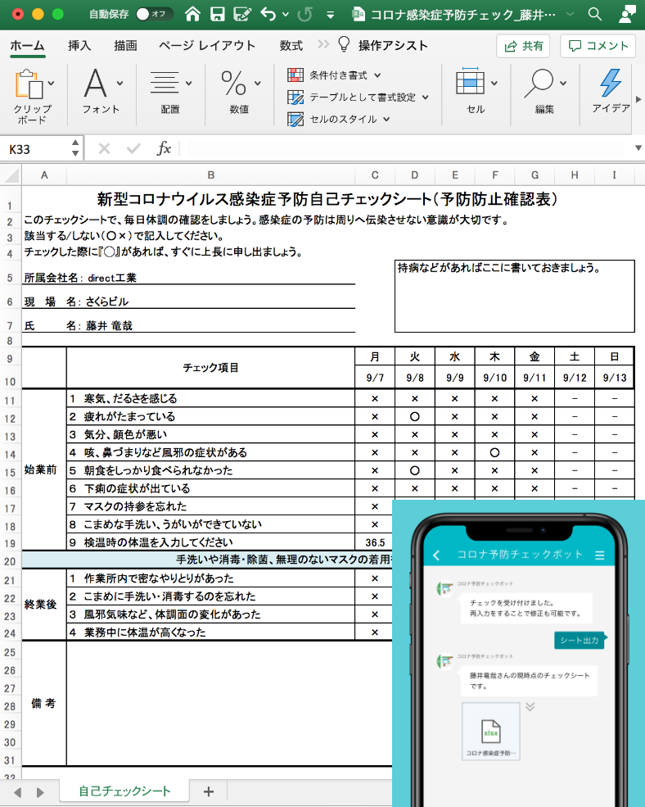Click the 持病など notes text box

click(514, 296)
